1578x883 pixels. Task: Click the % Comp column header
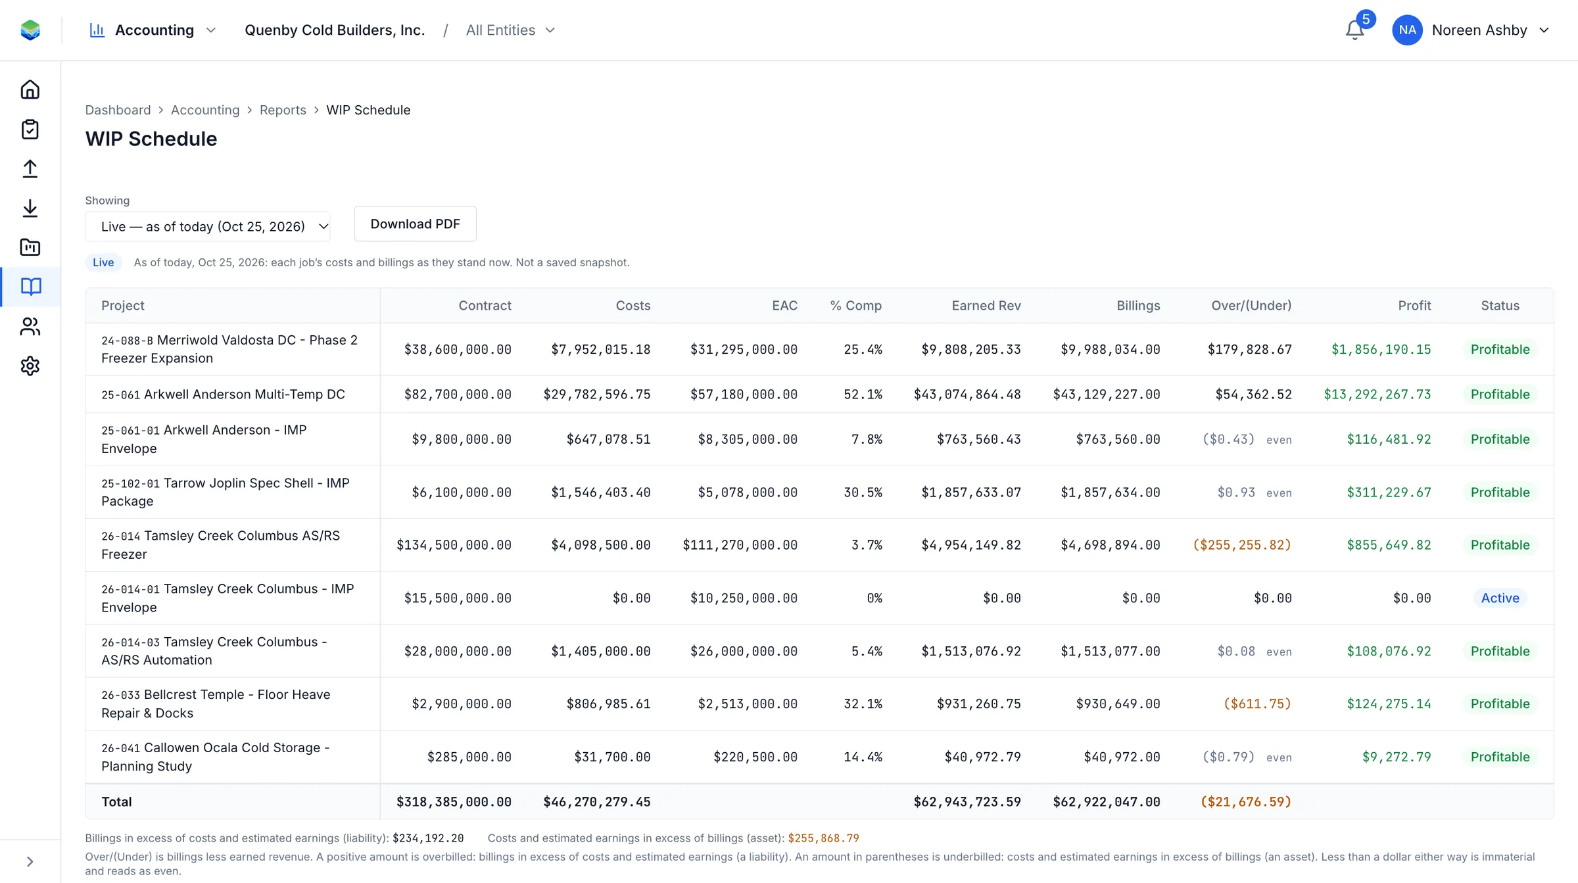[x=855, y=306]
